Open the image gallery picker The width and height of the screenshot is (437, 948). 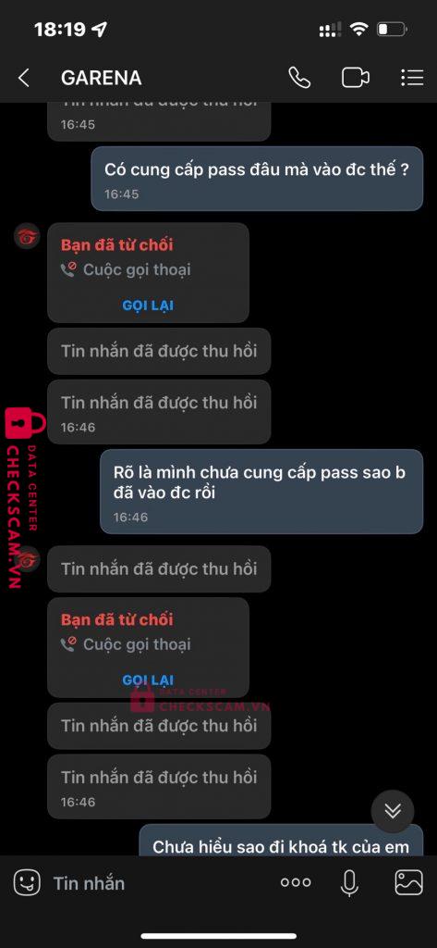pos(408,882)
